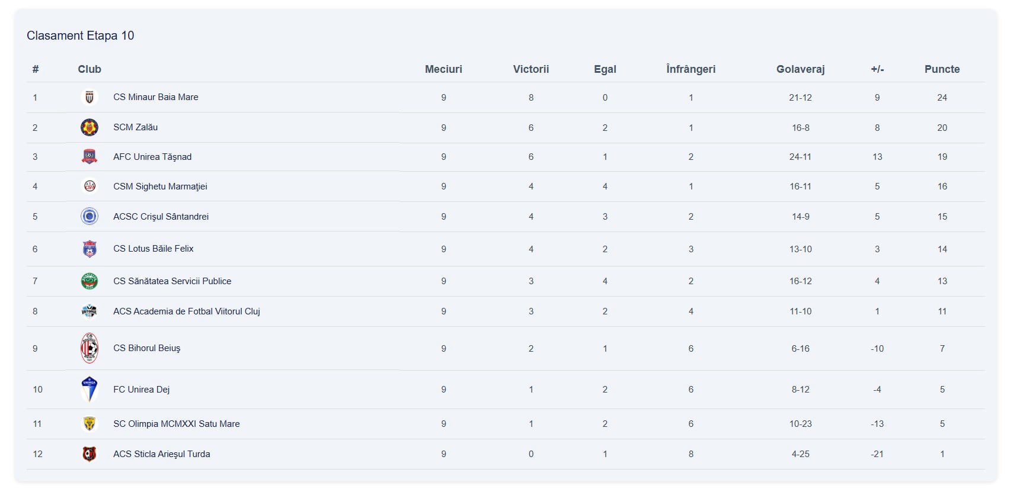Click the Golaveraj column header
This screenshot has width=1010, height=492.
coord(800,69)
